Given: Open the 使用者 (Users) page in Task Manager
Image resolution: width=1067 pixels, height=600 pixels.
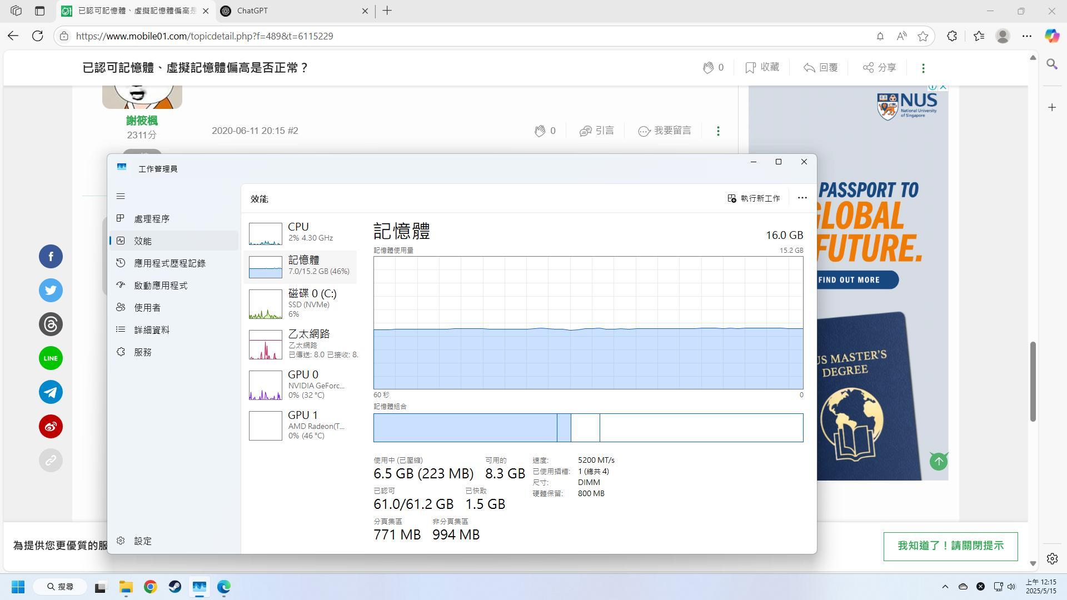Looking at the screenshot, I should click(148, 307).
